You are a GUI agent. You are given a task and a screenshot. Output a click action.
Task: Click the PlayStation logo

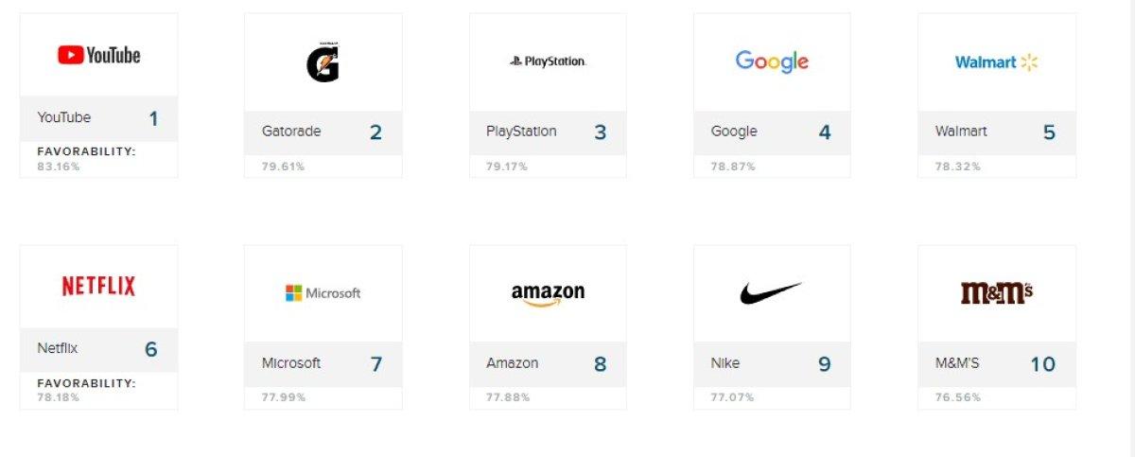(x=548, y=62)
